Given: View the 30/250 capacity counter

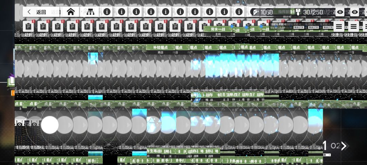Looking at the screenshot, I should point(313,12).
